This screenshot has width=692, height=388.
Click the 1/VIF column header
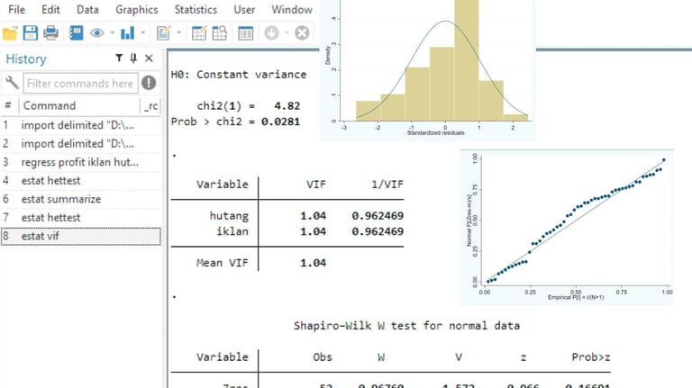point(387,185)
